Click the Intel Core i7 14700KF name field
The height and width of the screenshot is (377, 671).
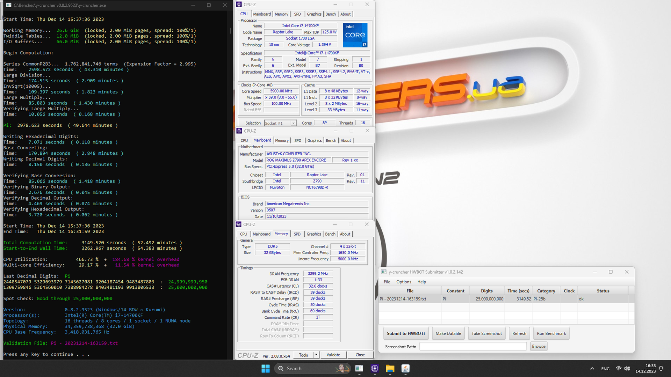tap(300, 26)
